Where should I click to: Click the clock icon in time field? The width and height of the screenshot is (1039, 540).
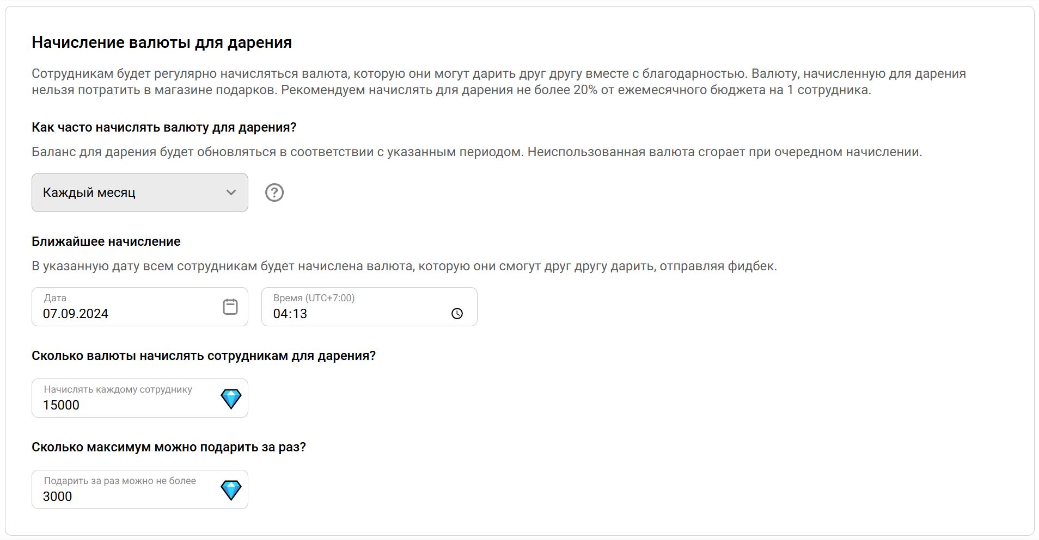coord(457,313)
